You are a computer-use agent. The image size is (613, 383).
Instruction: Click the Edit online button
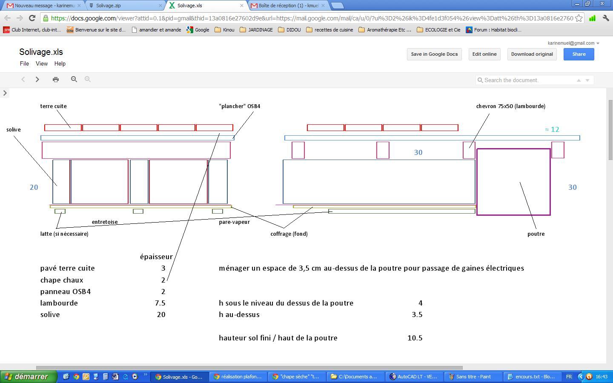coord(484,54)
